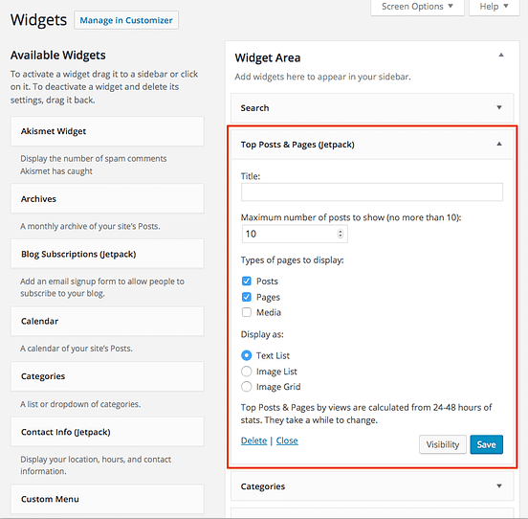Image resolution: width=528 pixels, height=519 pixels.
Task: Collapse the Widget Area panel arrow
Action: click(501, 55)
